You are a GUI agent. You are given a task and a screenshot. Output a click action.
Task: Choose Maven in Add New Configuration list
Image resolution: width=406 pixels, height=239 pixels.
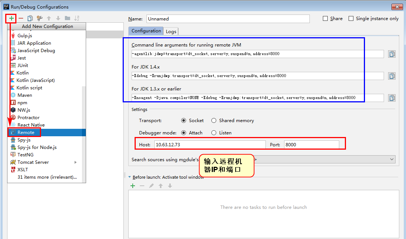25,95
